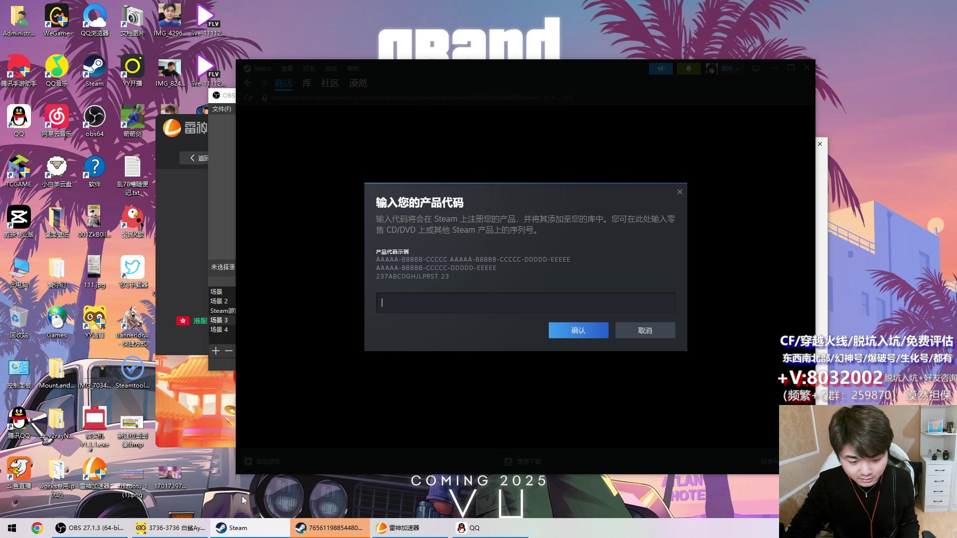Select 场景 3 in OBS scenes list
The width and height of the screenshot is (957, 538).
219,320
